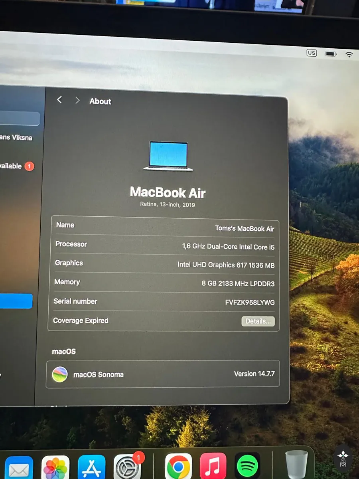359x479 pixels.
Task: Click the About title in header
Action: (100, 101)
